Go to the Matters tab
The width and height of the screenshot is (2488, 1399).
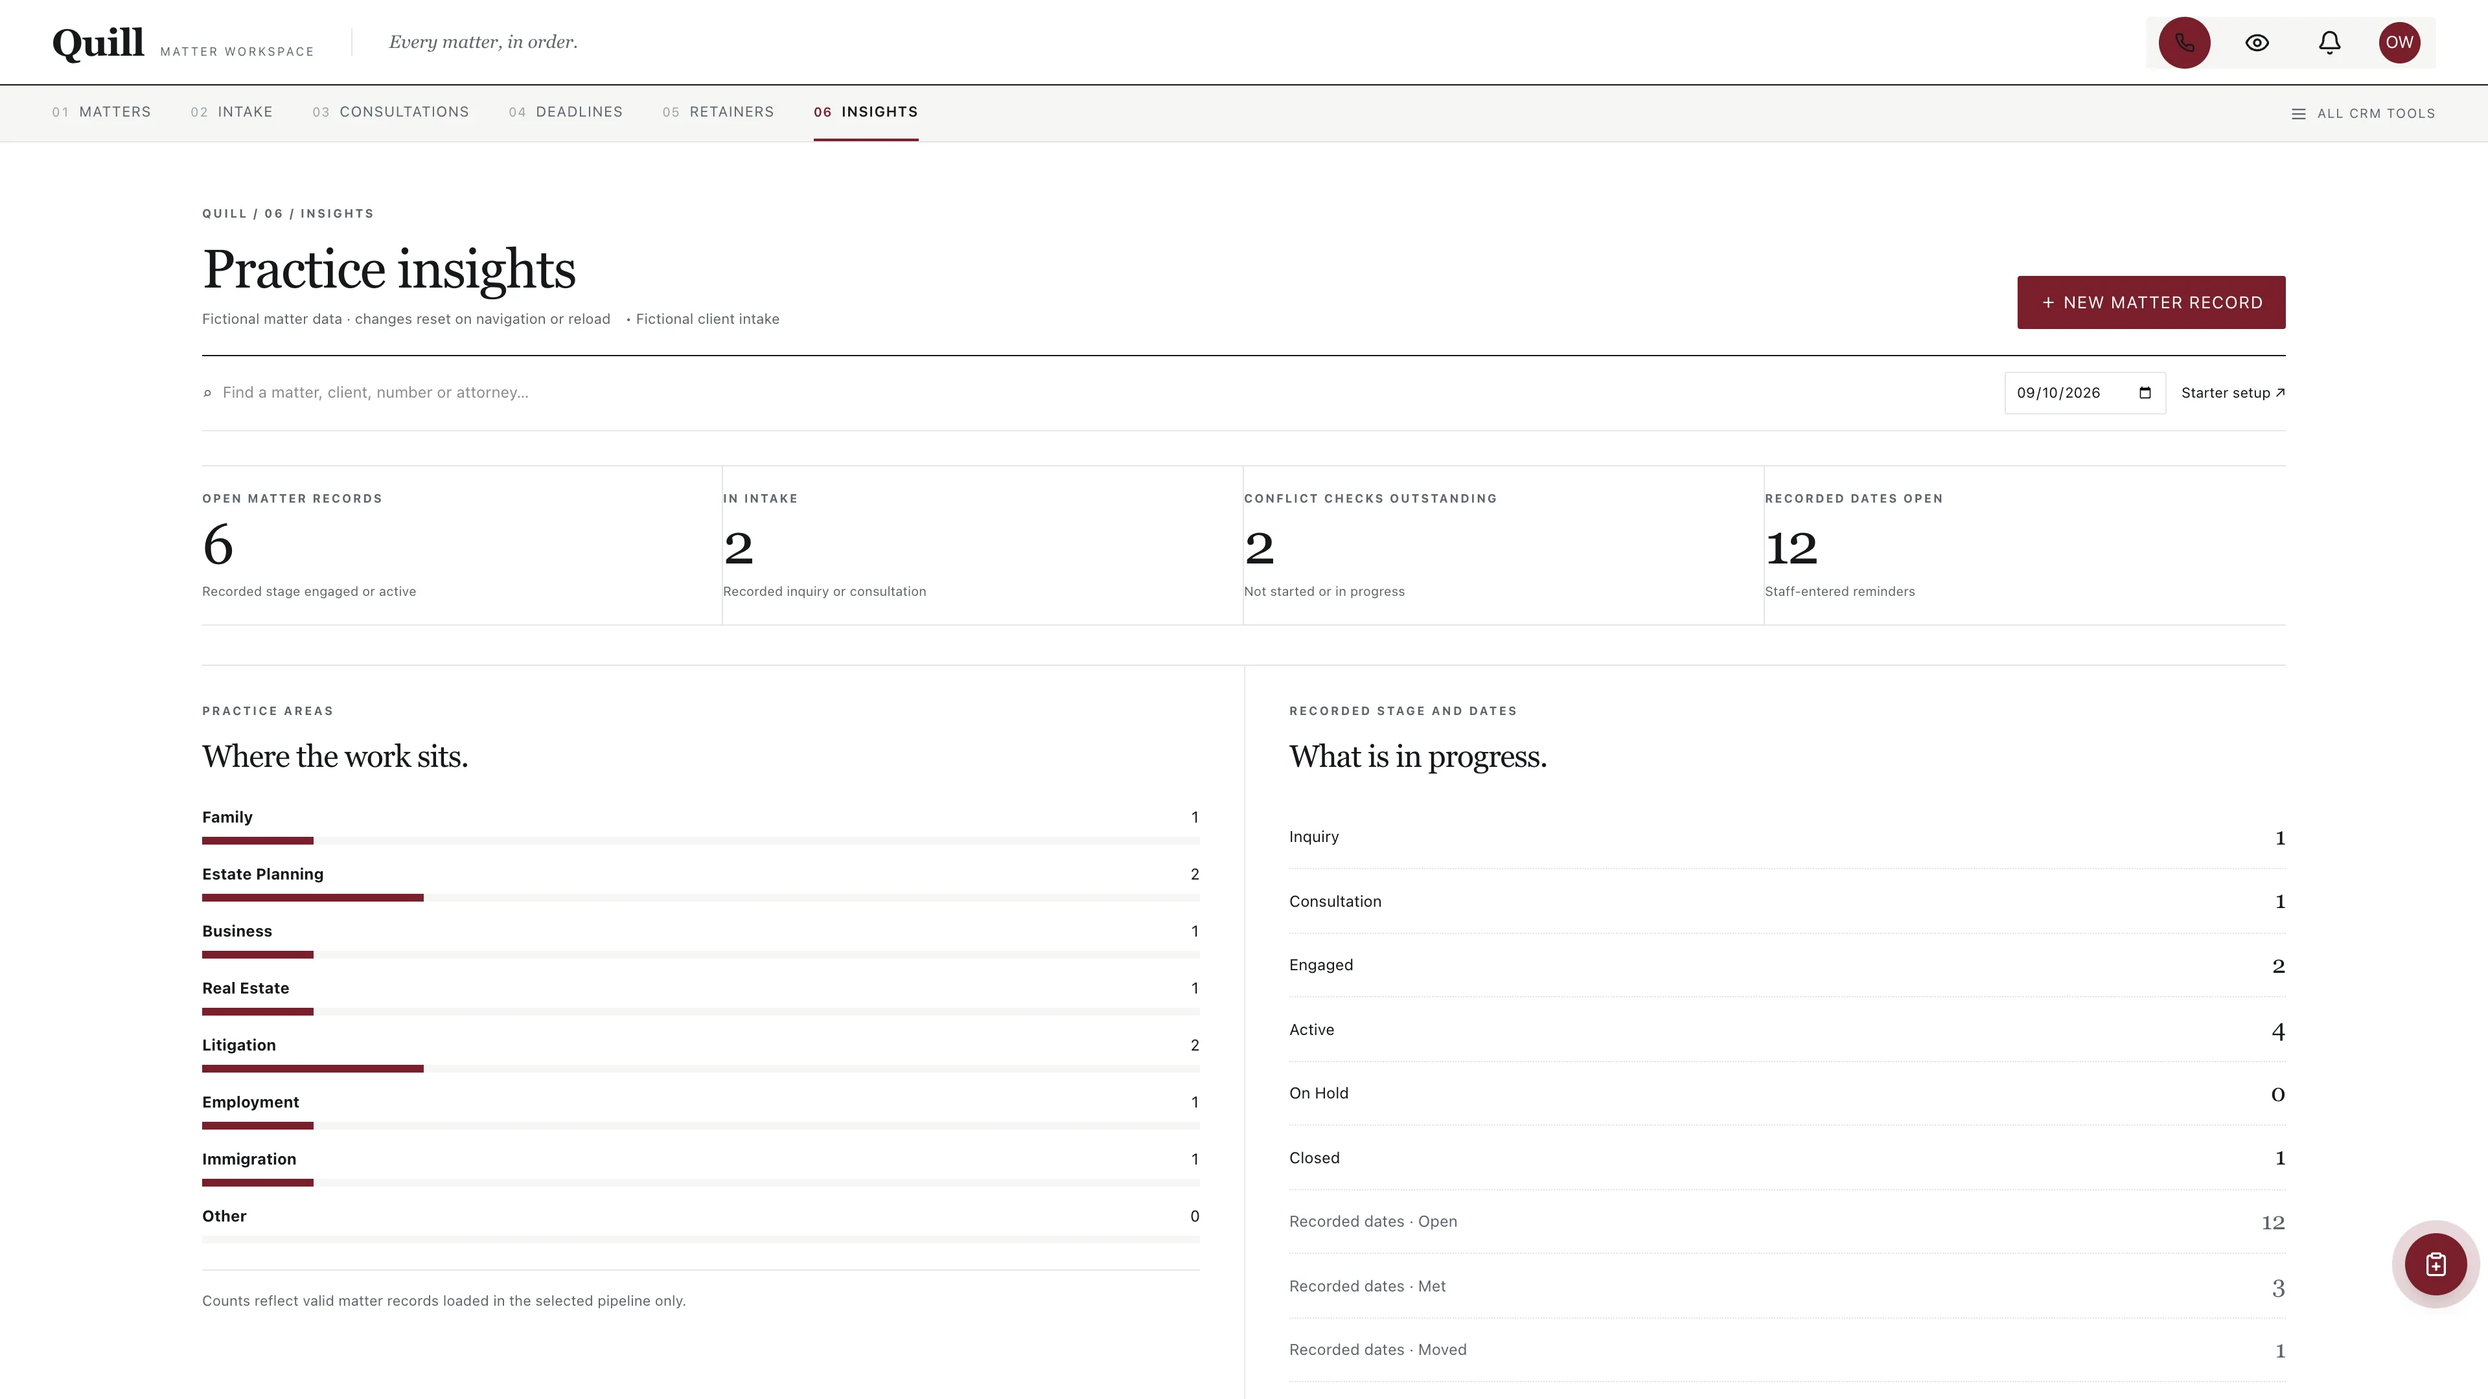tap(102, 112)
